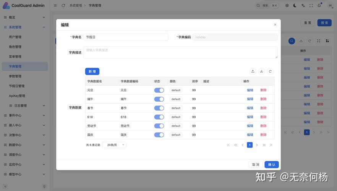Image resolution: width=337 pixels, height=191 pixels.
Task: Open the notification bell icon
Action: click(319, 5)
